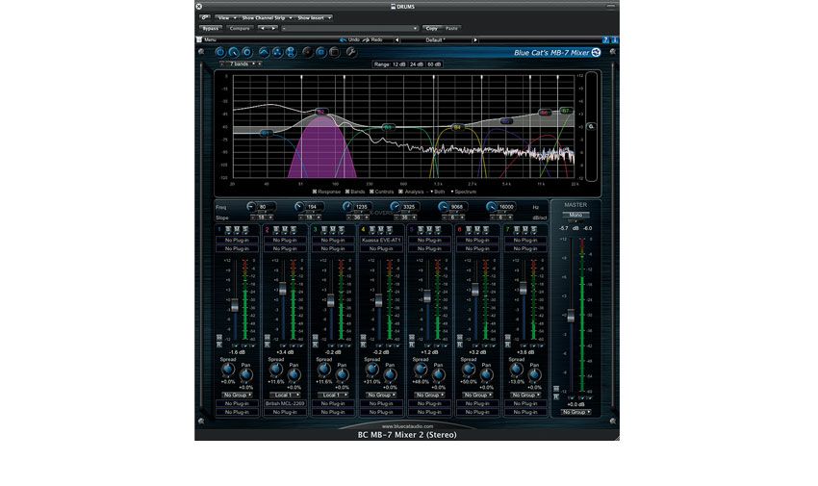Click the 16000 Hz crossover frequency knob

point(491,207)
